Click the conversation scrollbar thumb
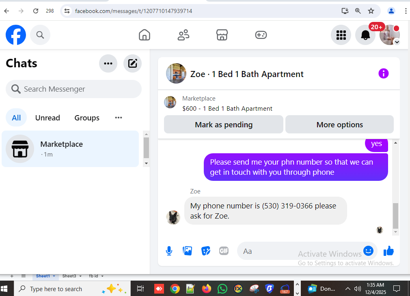This screenshot has width=410, height=296. [395, 216]
